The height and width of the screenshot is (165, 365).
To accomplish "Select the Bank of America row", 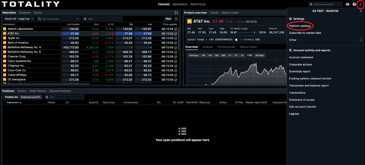I will 90,43.
